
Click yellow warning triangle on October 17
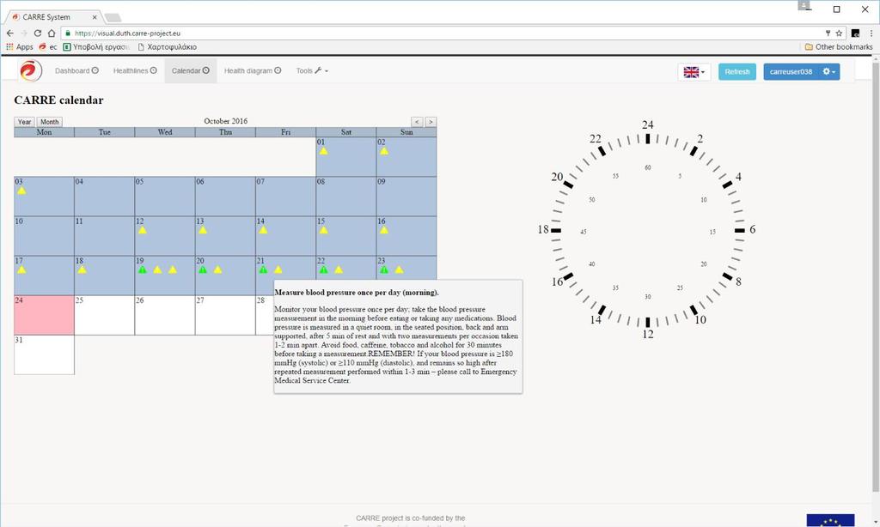21,270
